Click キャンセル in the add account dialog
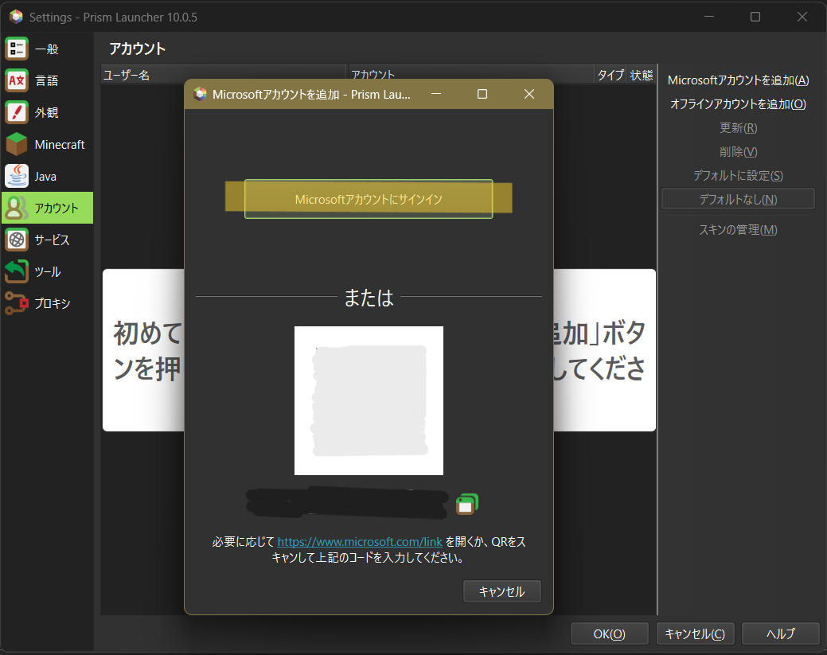 [x=501, y=591]
